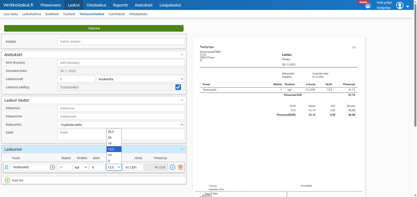This screenshot has height=197, width=417.
Task: Open the kuukautta interval unit dropdown
Action: pyautogui.click(x=140, y=79)
